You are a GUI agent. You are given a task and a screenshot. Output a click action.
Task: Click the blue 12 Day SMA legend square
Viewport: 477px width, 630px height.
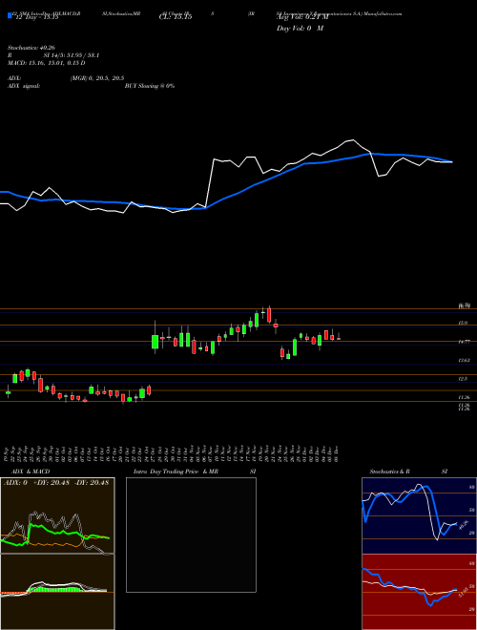click(x=10, y=16)
